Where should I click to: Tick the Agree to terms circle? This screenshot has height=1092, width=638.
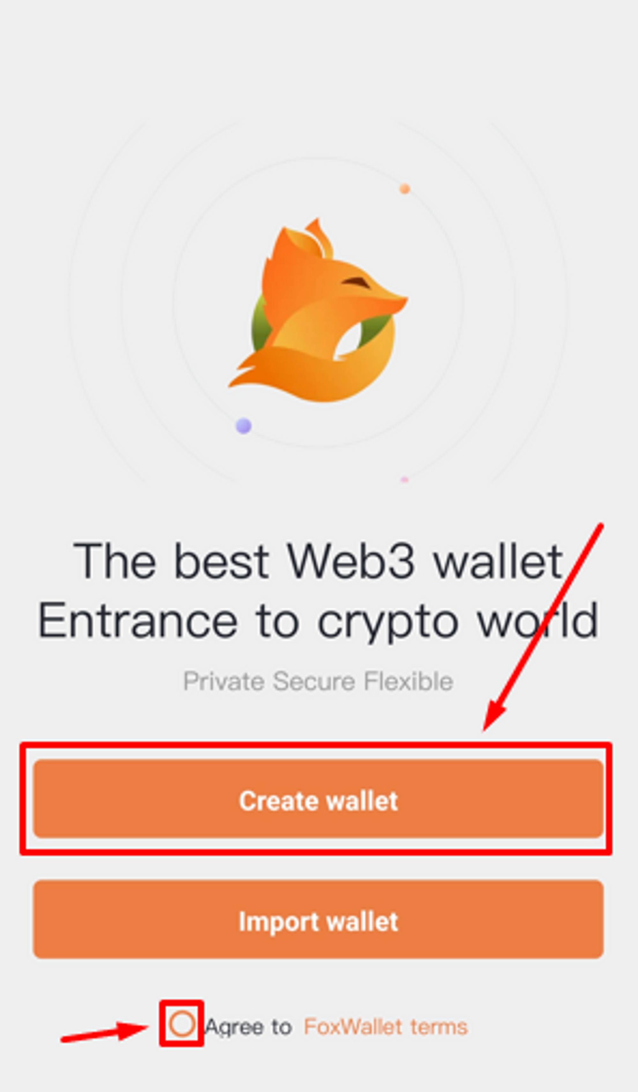pyautogui.click(x=182, y=1024)
